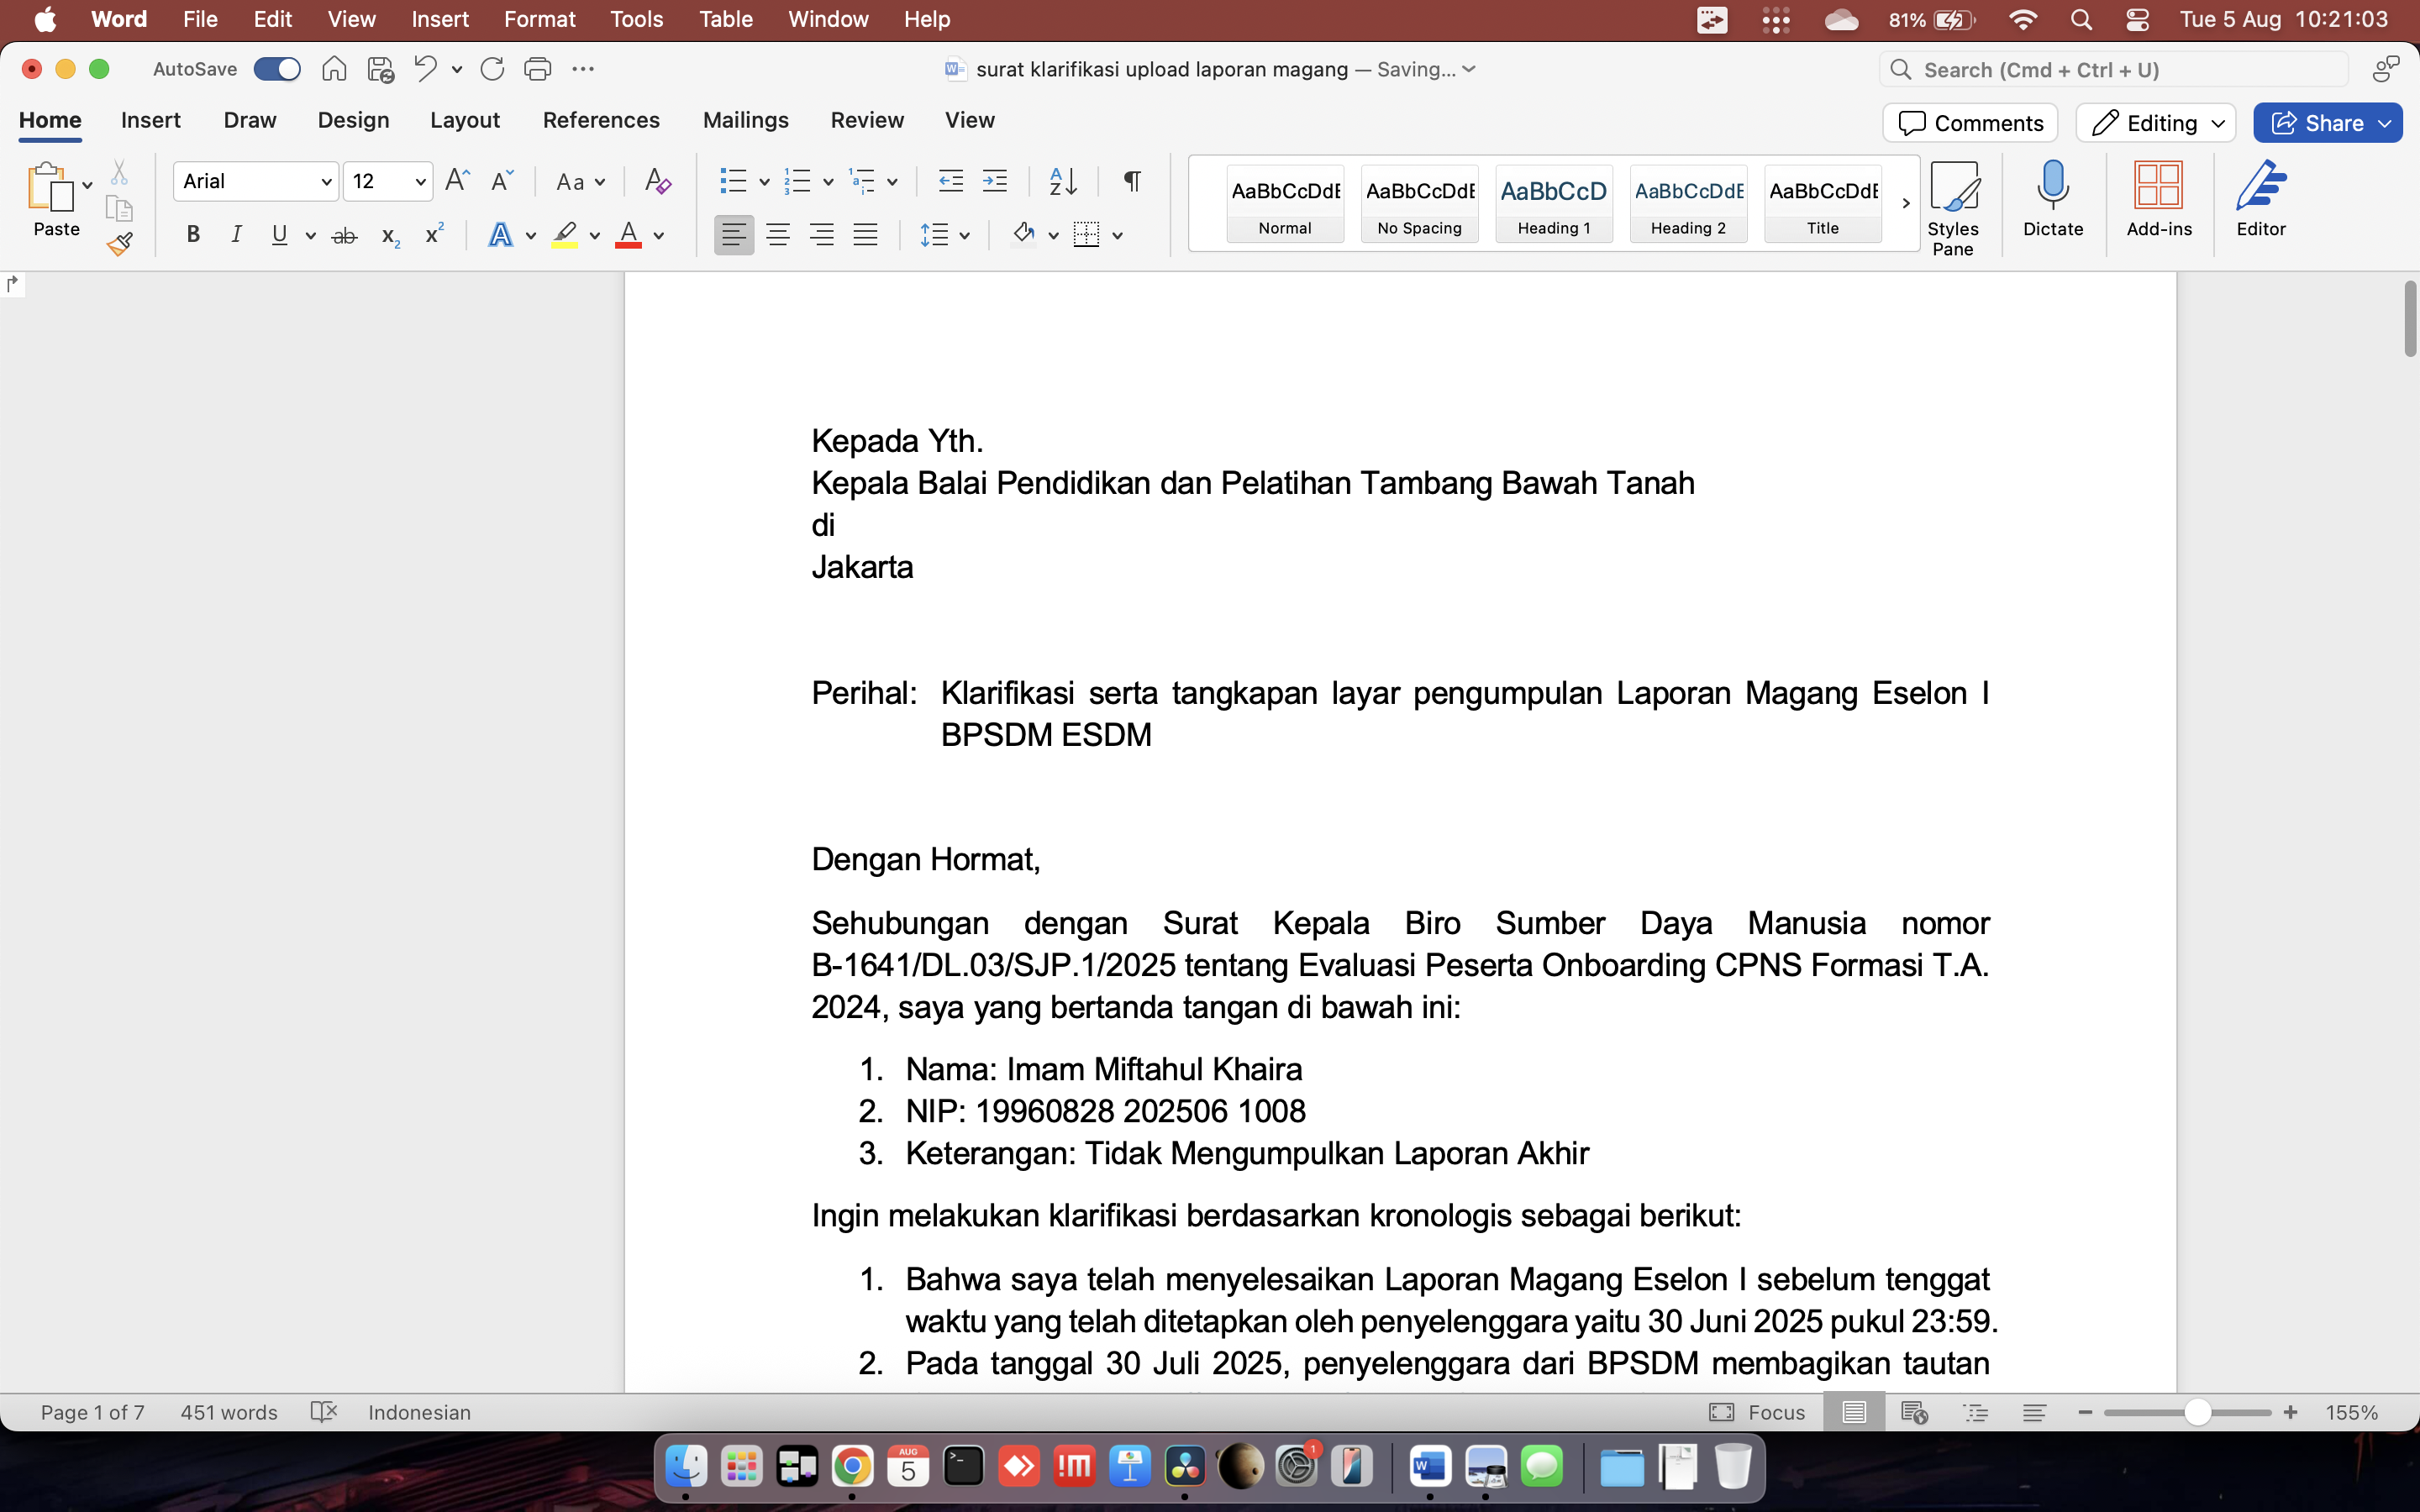Click the Clear Formatting icon
Image resolution: width=2420 pixels, height=1512 pixels.
657,181
